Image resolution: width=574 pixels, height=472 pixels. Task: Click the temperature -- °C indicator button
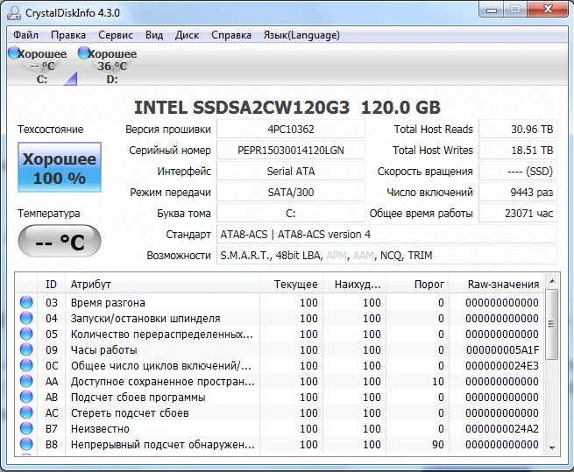(x=60, y=243)
